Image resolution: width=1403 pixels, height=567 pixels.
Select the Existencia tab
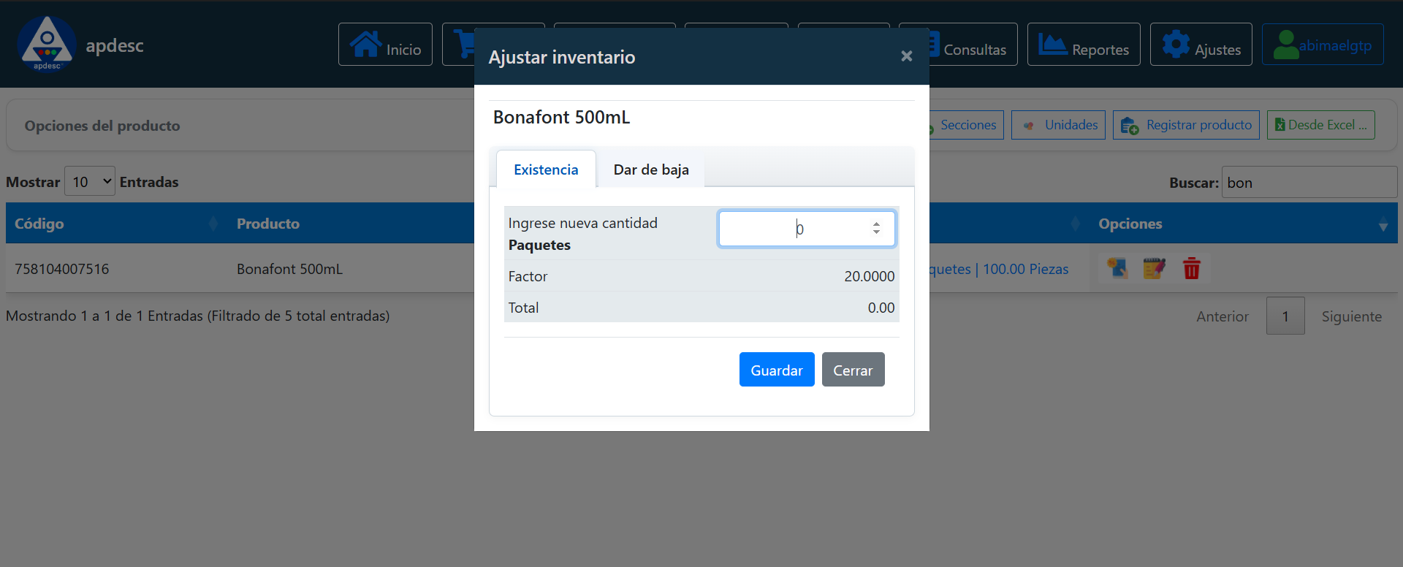[x=546, y=170]
